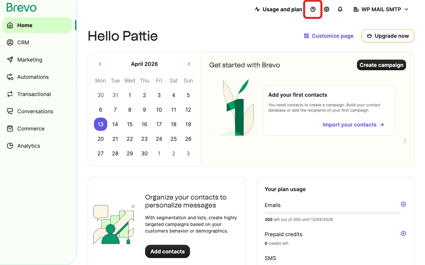Click plus icon beside Prepaid credits
This screenshot has height=265, width=425.
click(403, 234)
